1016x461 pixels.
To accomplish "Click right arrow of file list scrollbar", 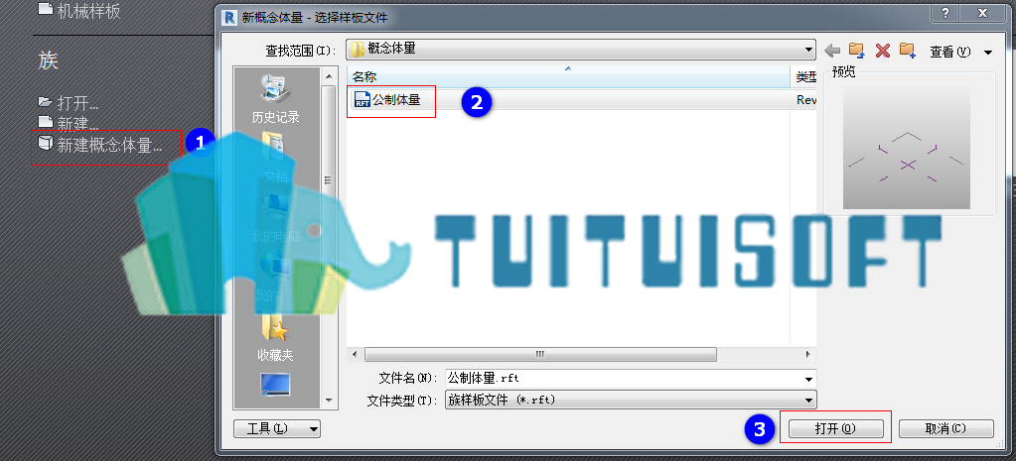I will (808, 354).
